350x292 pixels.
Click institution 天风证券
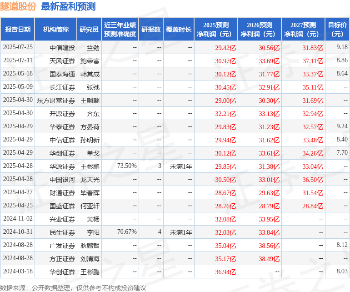(62, 61)
